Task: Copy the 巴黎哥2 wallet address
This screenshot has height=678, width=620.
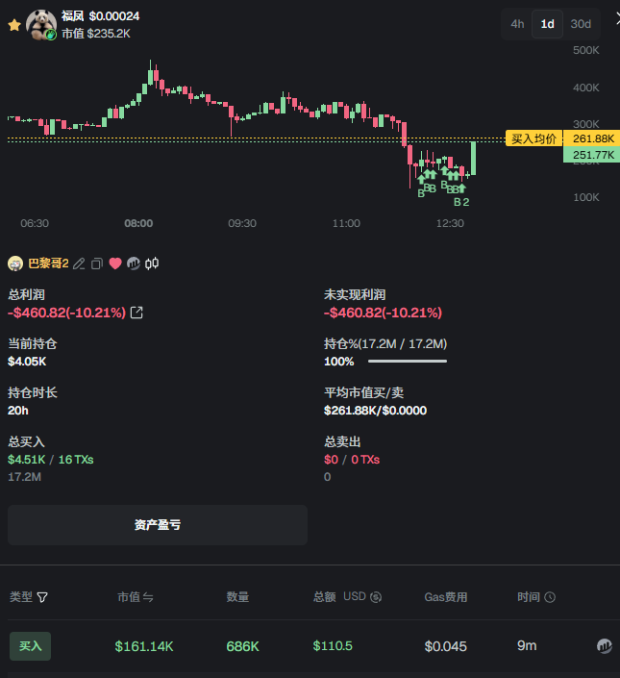Action: point(97,264)
